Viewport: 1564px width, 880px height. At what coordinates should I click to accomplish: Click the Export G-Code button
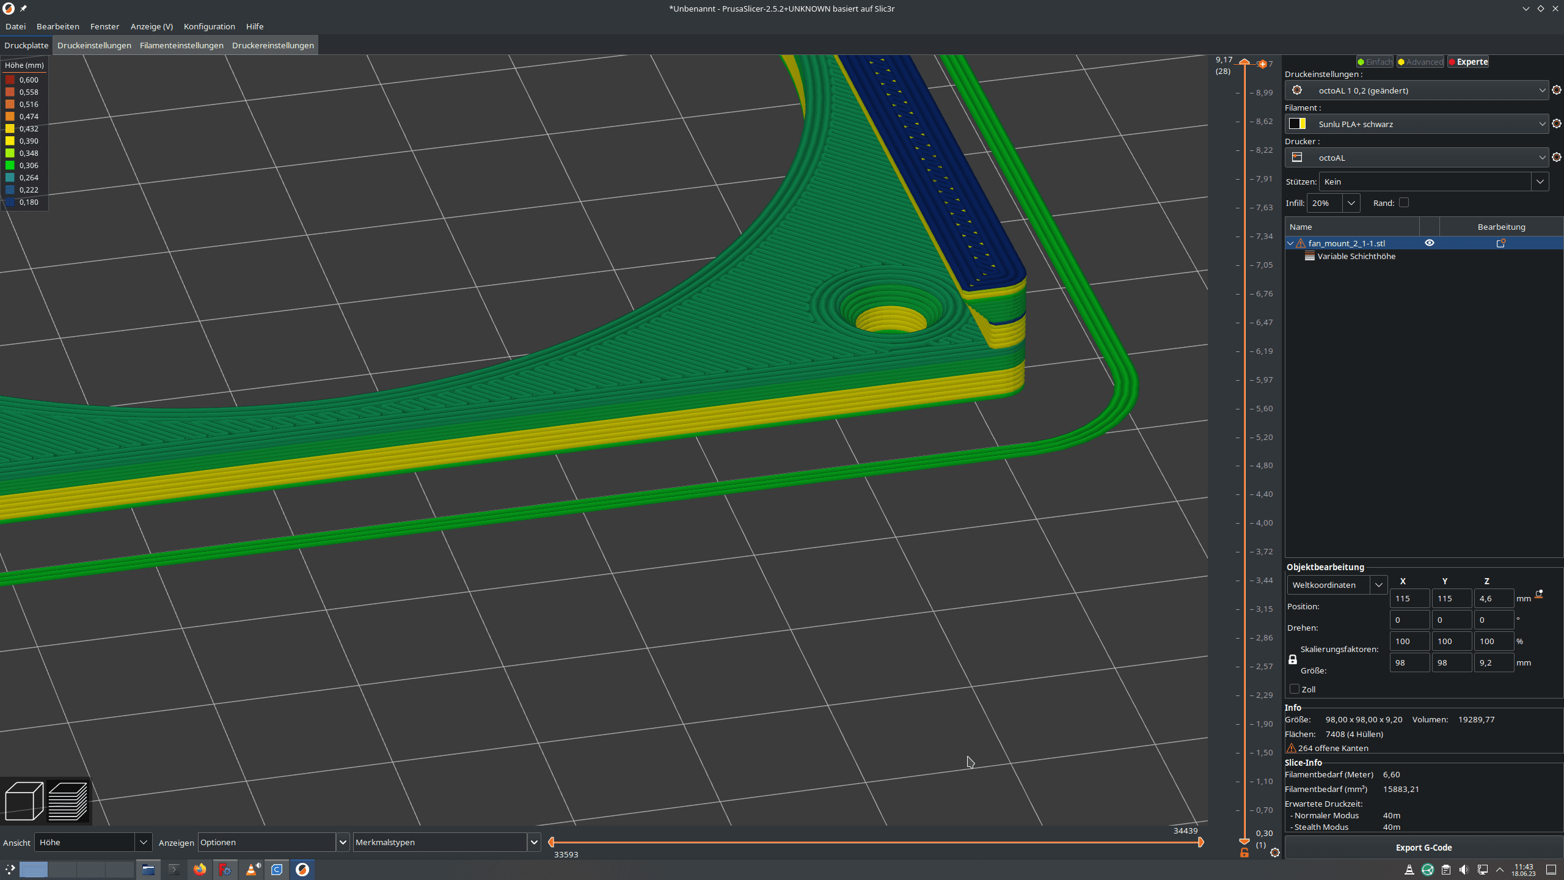(1423, 848)
